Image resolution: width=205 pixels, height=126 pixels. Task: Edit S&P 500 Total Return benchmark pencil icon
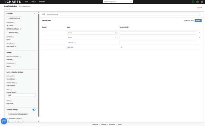(x=21, y=29)
